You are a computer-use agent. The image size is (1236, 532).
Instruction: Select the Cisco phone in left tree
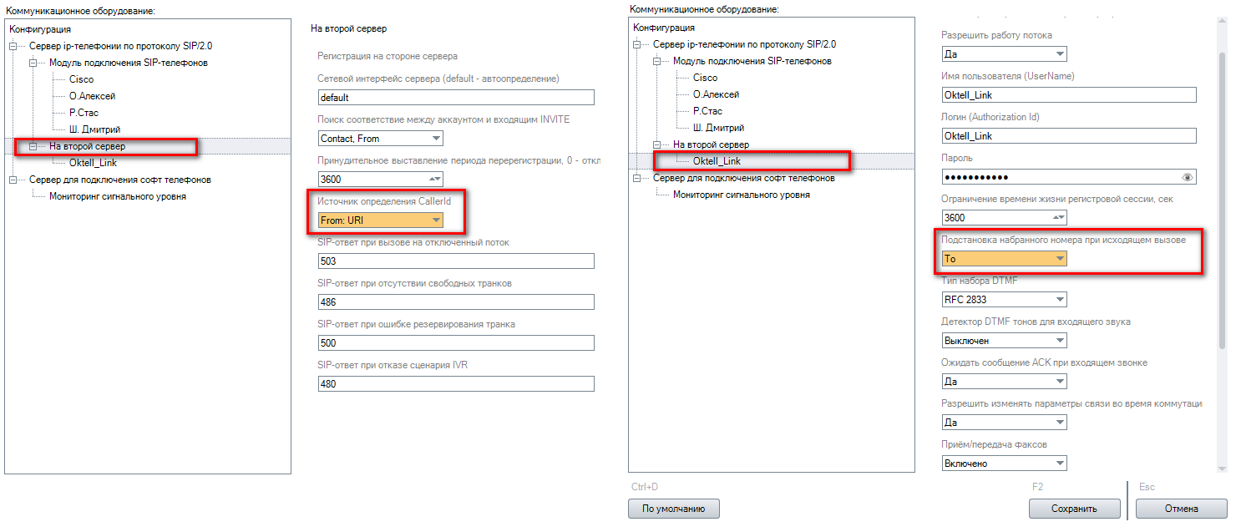pyautogui.click(x=81, y=79)
